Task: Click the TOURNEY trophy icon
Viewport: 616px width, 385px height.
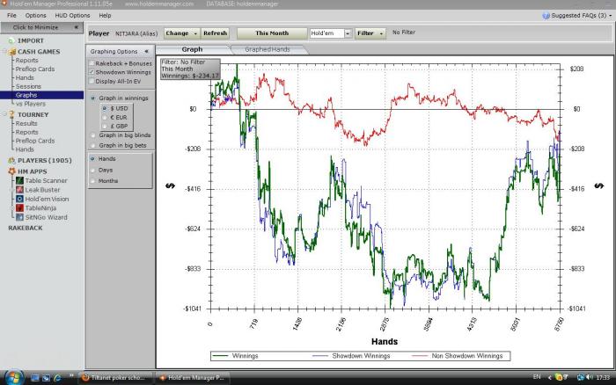Action: [11, 114]
